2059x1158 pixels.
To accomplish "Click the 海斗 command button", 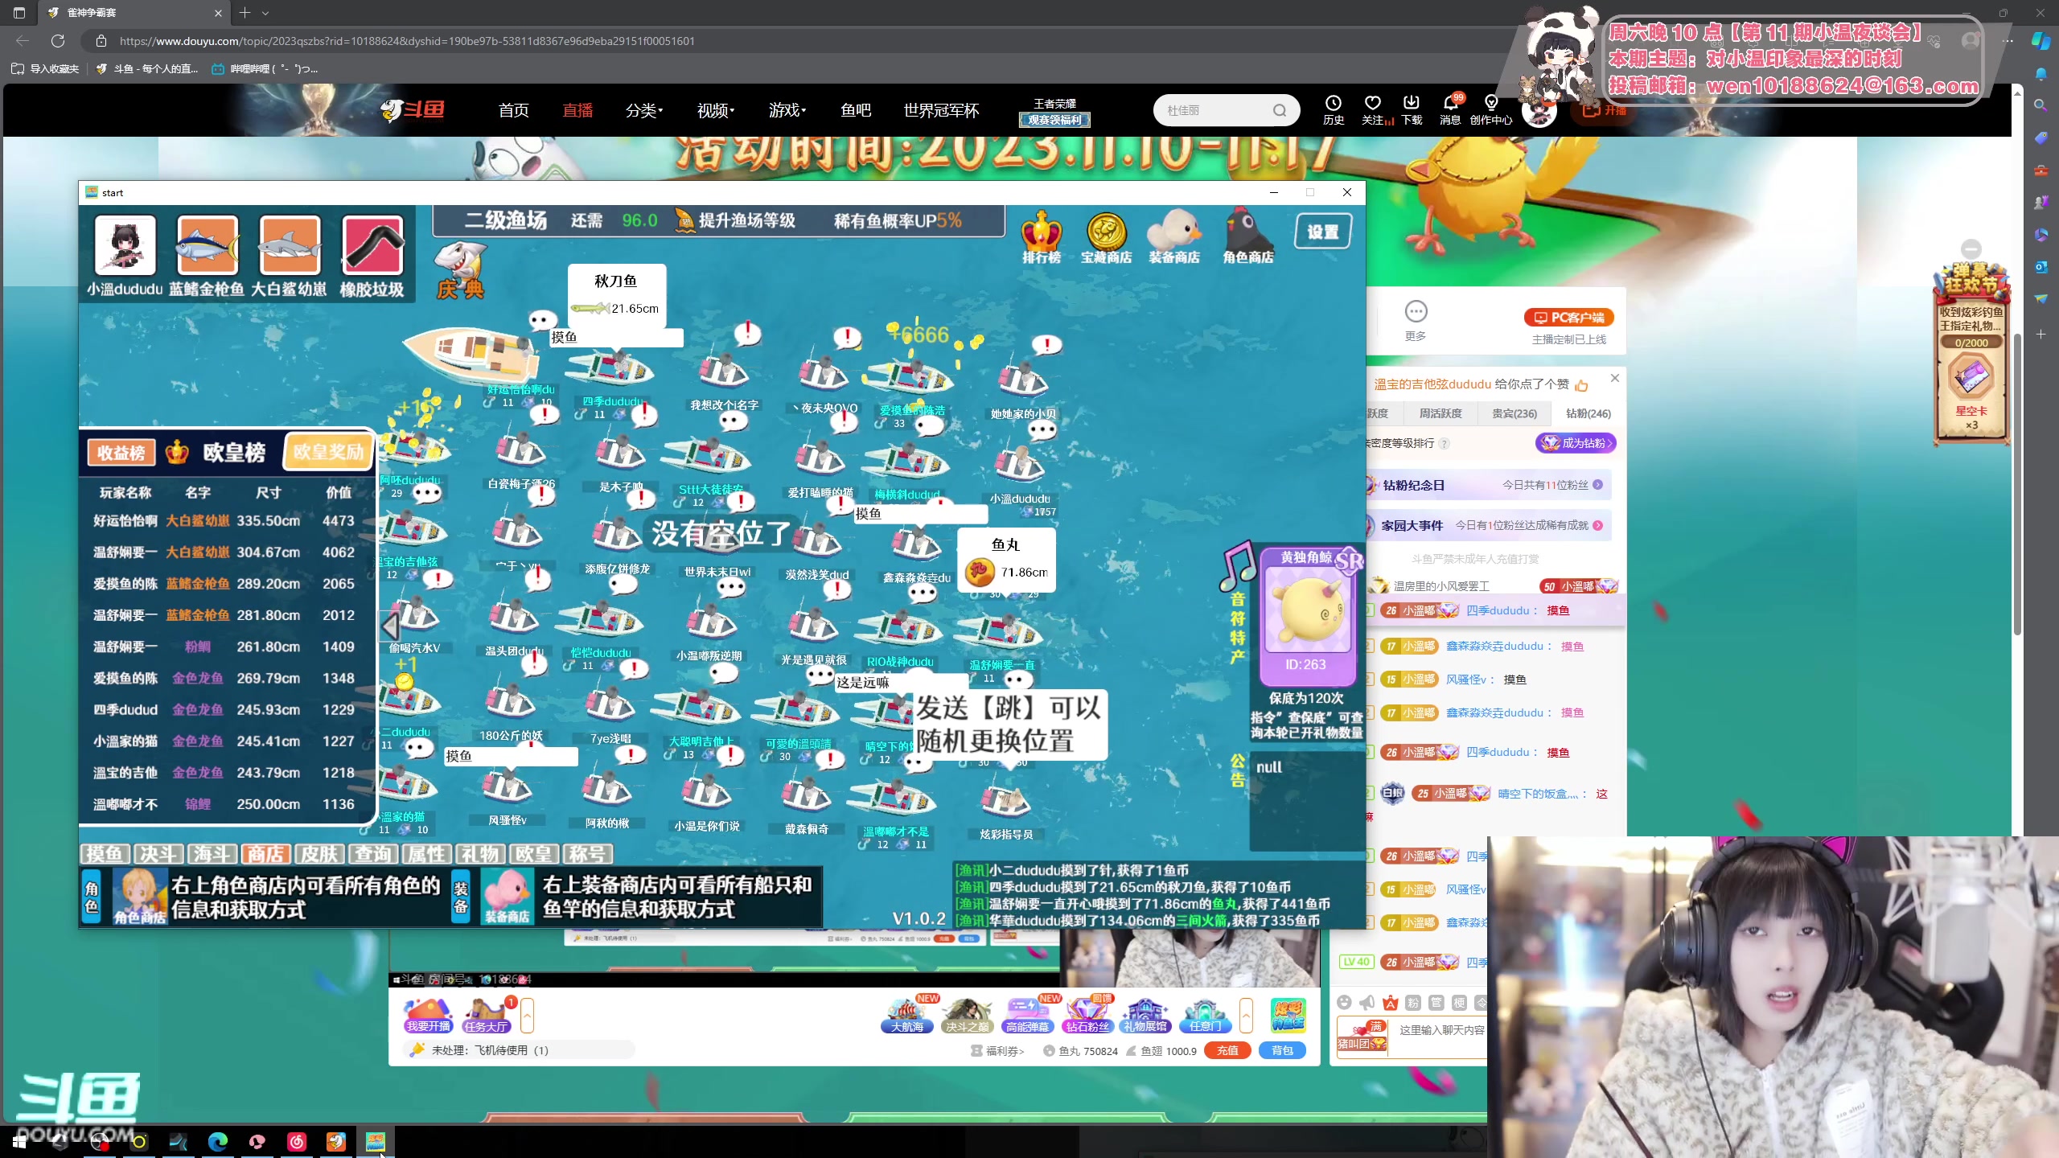I will 212,853.
